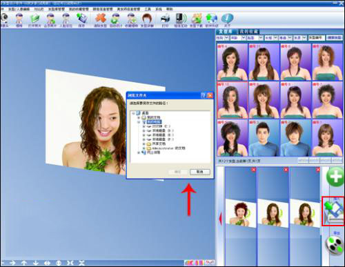345x267 pixels.
Task: Click the 取消 button in the dialog
Action: pyautogui.click(x=200, y=172)
